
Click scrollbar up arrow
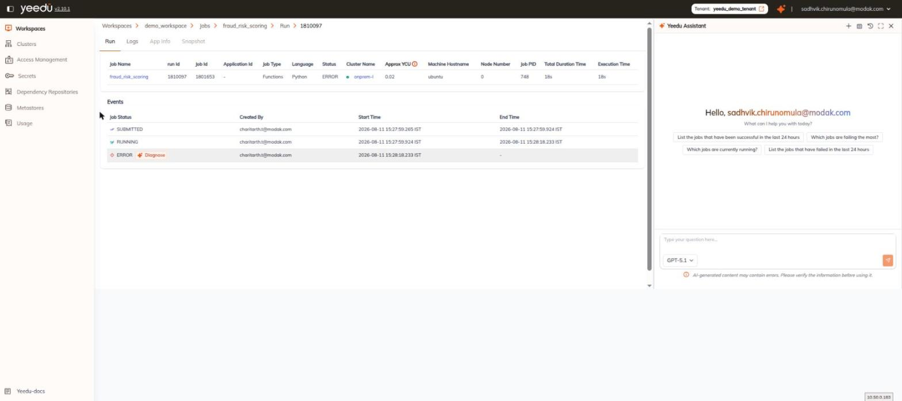click(649, 24)
